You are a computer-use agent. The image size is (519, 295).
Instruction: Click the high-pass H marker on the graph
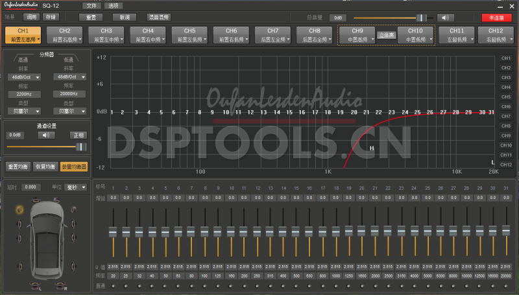click(372, 148)
